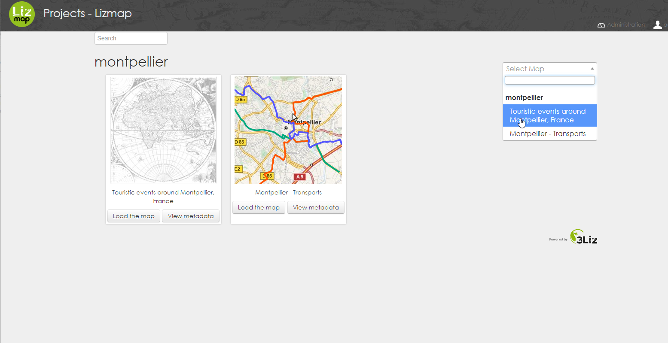The width and height of the screenshot is (668, 343).
Task: View metadata for Touristic events project
Action: pos(191,216)
